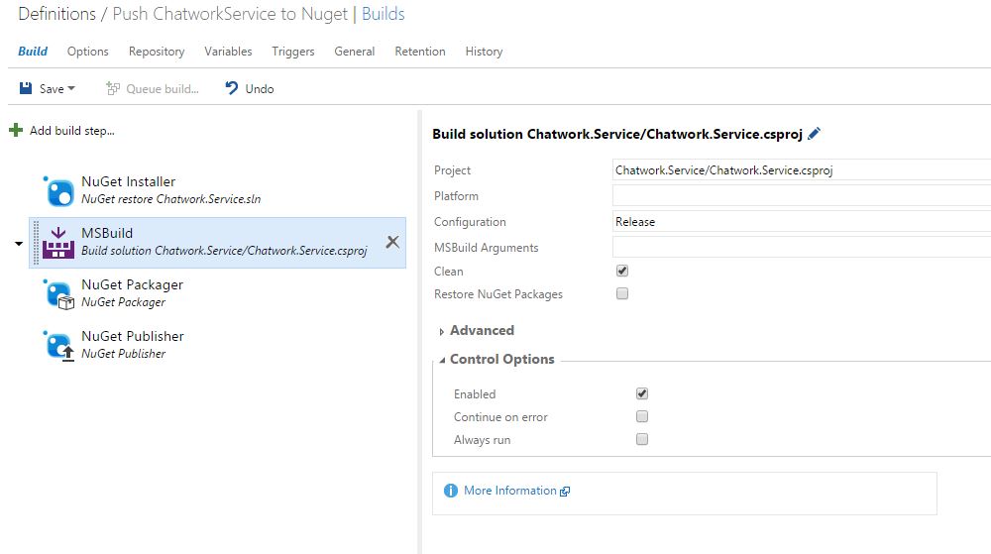The width and height of the screenshot is (991, 554).
Task: Select the NuGet Installer build step
Action: point(217,190)
